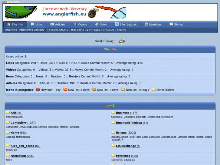Click the Videos film icon
Viewport: 220px width, 165px height.
pyautogui.click(x=75, y=25)
